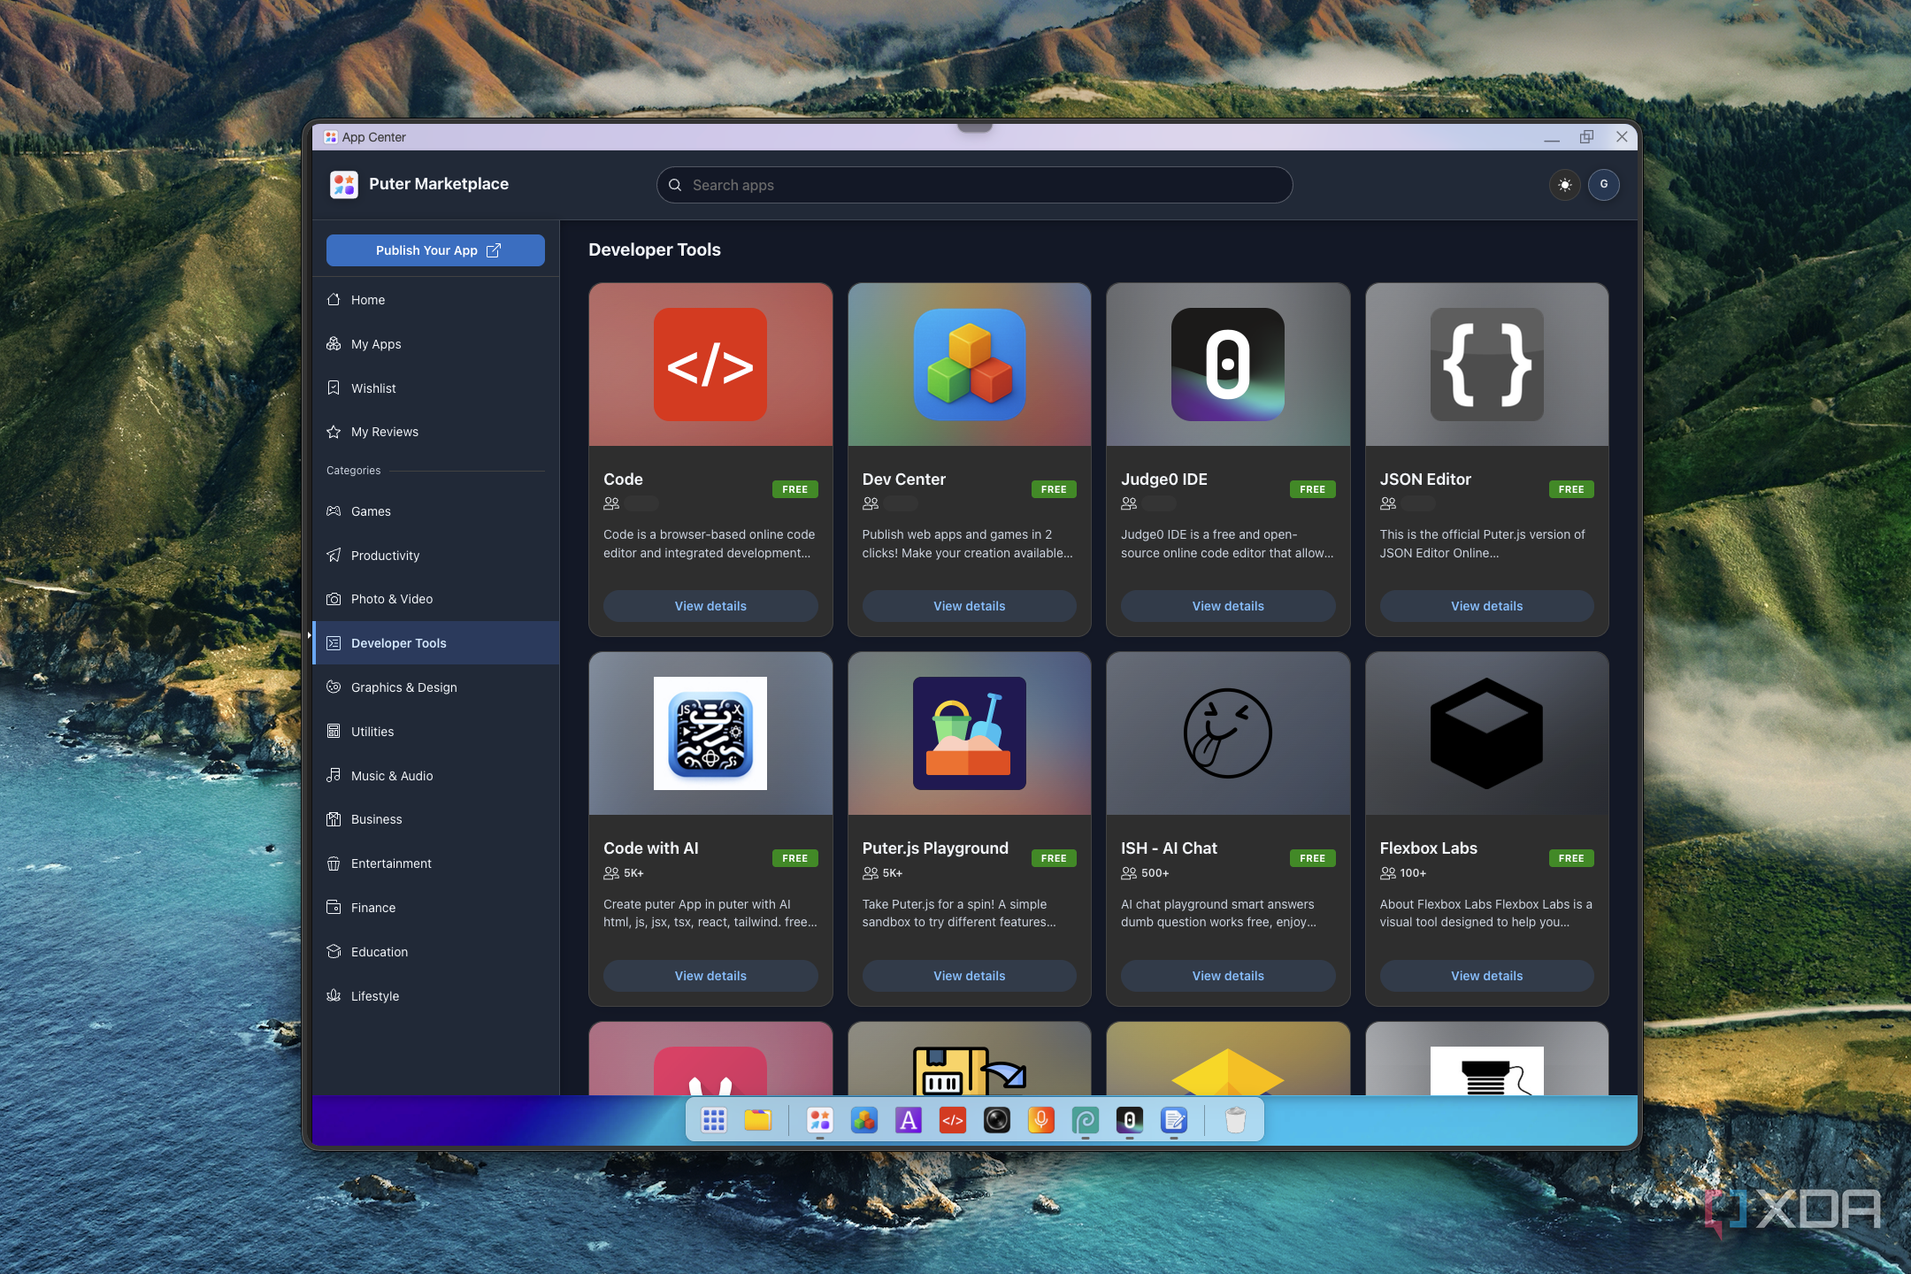
Task: Click the Dev Center cubes icon
Action: pos(970,365)
